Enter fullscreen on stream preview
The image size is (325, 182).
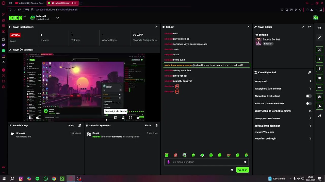[131, 118]
